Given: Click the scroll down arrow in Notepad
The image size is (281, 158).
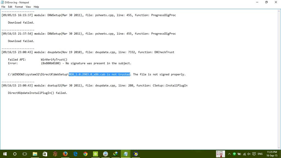Looking at the screenshot, I should pyautogui.click(x=279, y=148).
